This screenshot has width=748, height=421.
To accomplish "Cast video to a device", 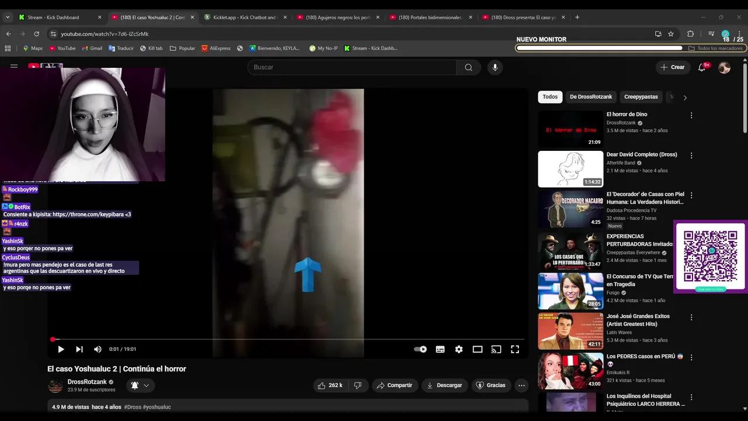I will (x=496, y=349).
